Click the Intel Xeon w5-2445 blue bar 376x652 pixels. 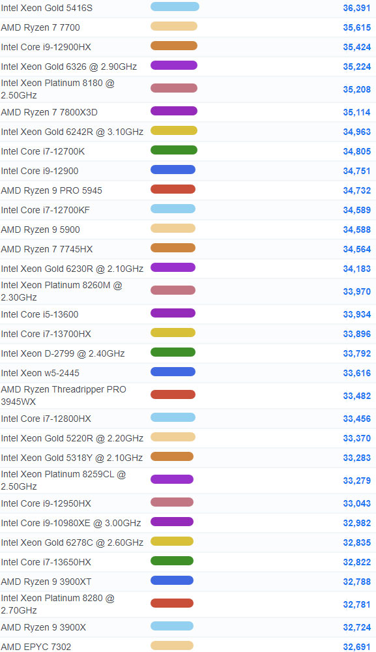173,372
